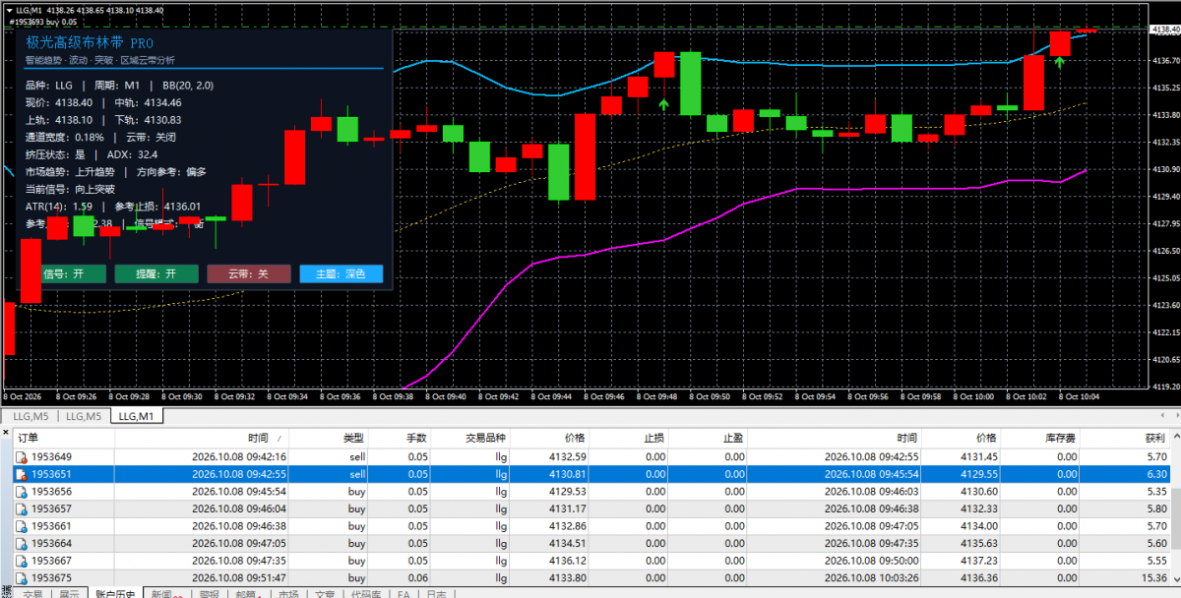1181x598 pixels.
Task: Select order number 1953657 in history
Action: pos(51,508)
